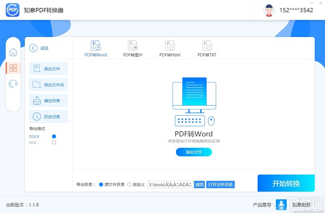Click the 知意配音 microphone icon
Image resolution: width=325 pixels, height=213 pixels.
coord(281,205)
